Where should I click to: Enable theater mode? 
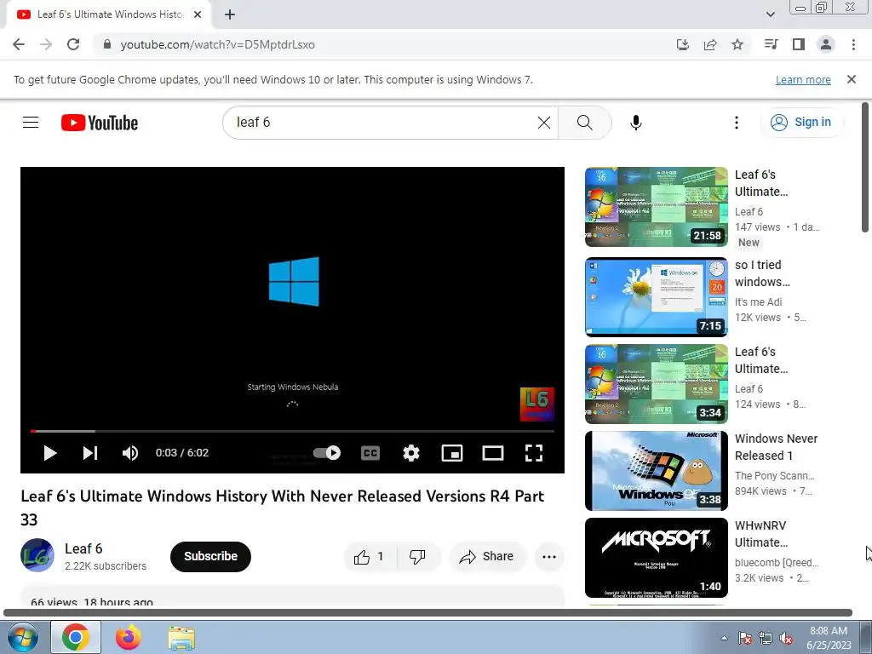click(493, 453)
